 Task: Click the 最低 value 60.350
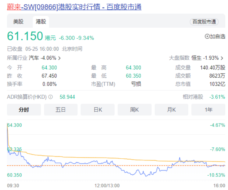pyautogui.click(x=134, y=76)
